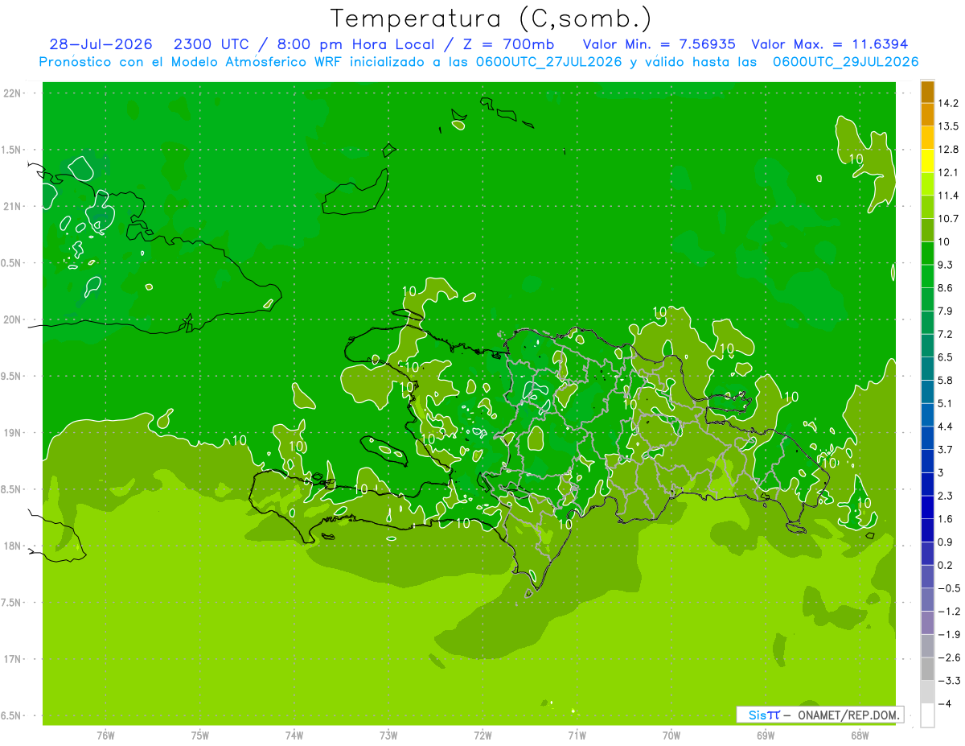Click the '0.2' color scale value
Image resolution: width=965 pixels, height=746 pixels.
click(946, 565)
